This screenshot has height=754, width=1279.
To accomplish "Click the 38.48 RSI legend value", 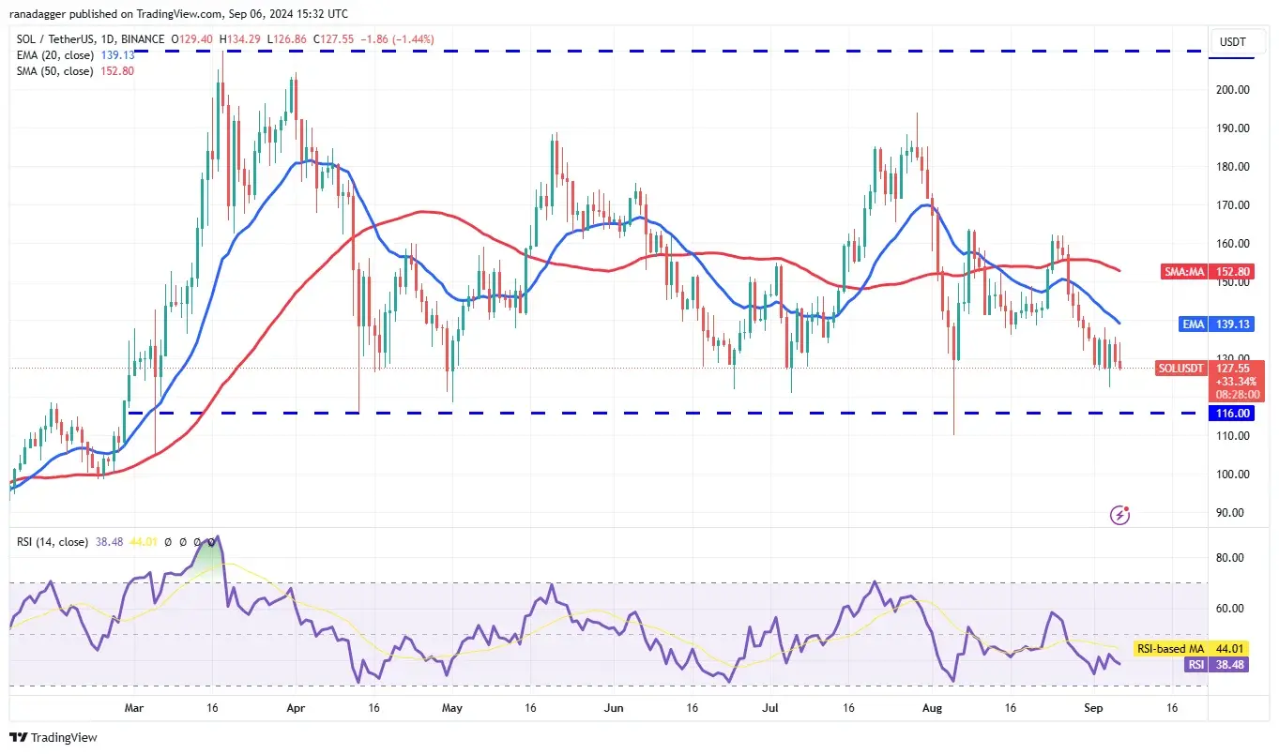I will click(108, 542).
